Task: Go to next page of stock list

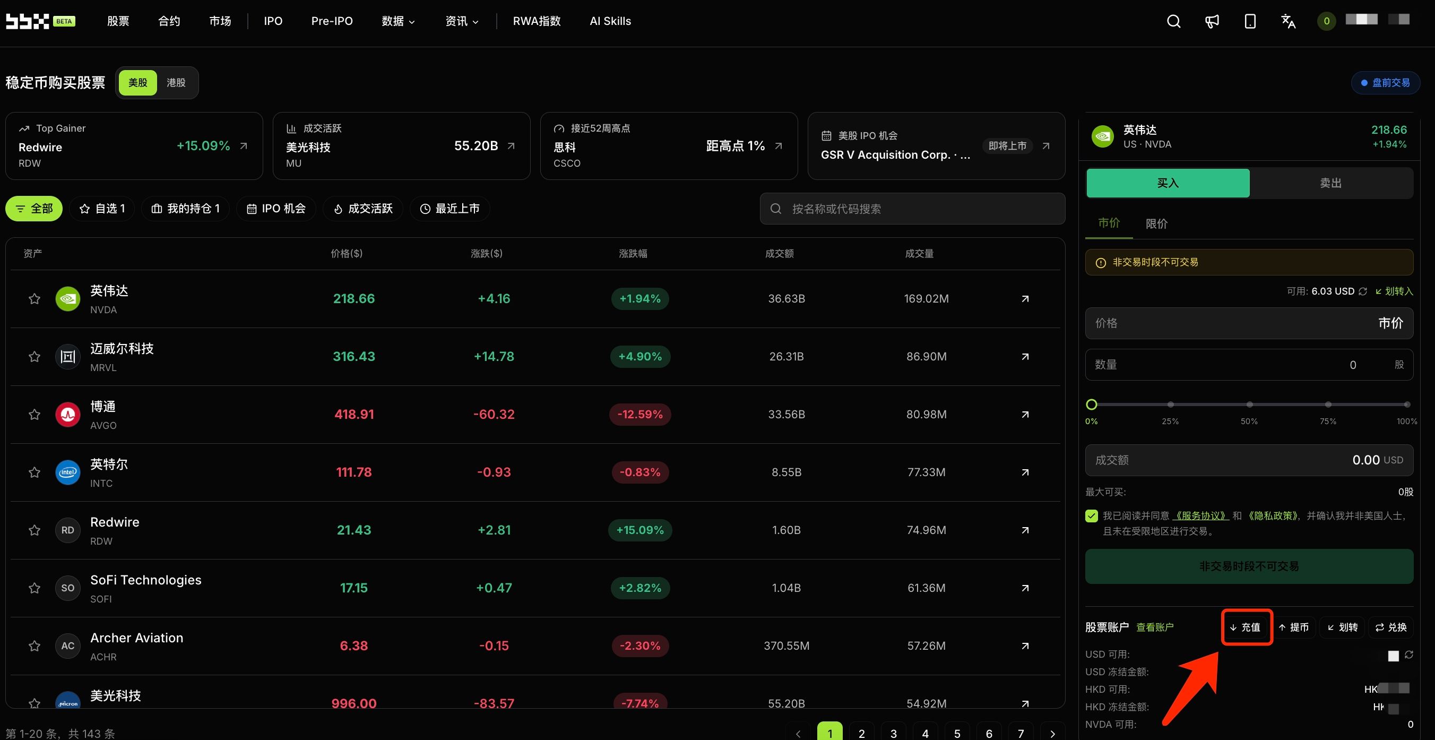Action: 1052,733
